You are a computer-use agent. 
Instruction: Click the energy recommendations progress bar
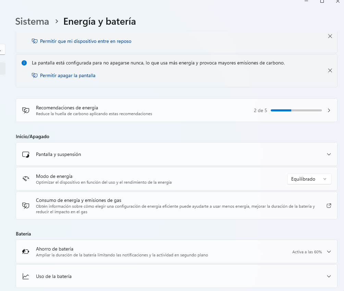[x=296, y=110]
